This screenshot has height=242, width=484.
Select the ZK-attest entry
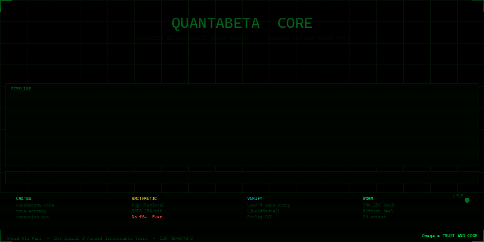(374, 217)
